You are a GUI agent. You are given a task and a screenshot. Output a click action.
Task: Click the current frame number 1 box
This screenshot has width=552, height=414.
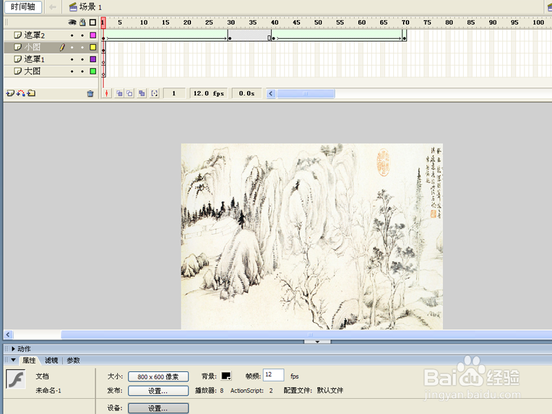(174, 93)
